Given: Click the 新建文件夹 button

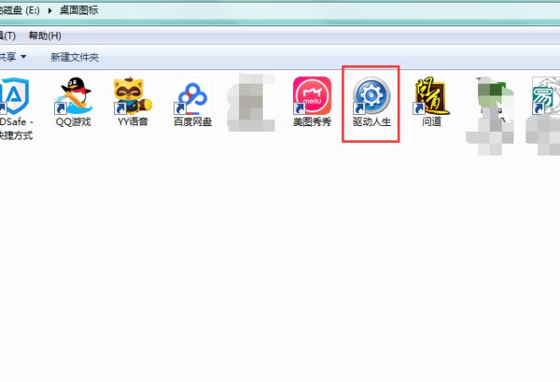Looking at the screenshot, I should [x=75, y=57].
